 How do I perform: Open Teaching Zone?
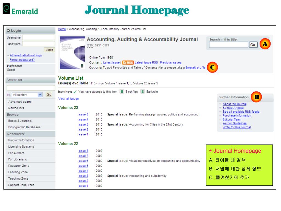[18, 179]
